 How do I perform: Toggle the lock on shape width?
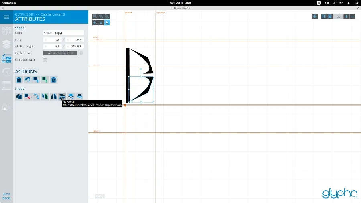[46, 46]
